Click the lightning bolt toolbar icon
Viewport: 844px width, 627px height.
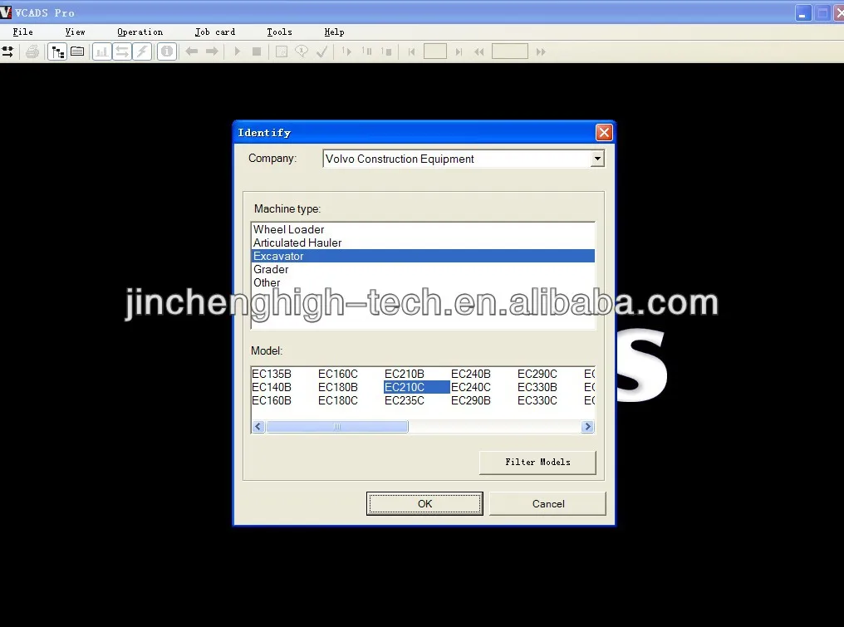point(142,51)
